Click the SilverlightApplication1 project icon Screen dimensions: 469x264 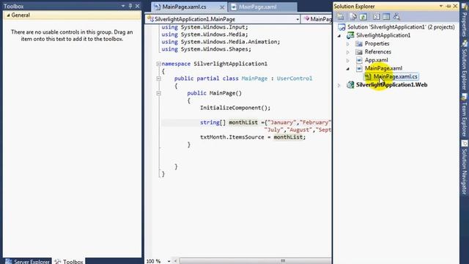tap(350, 35)
